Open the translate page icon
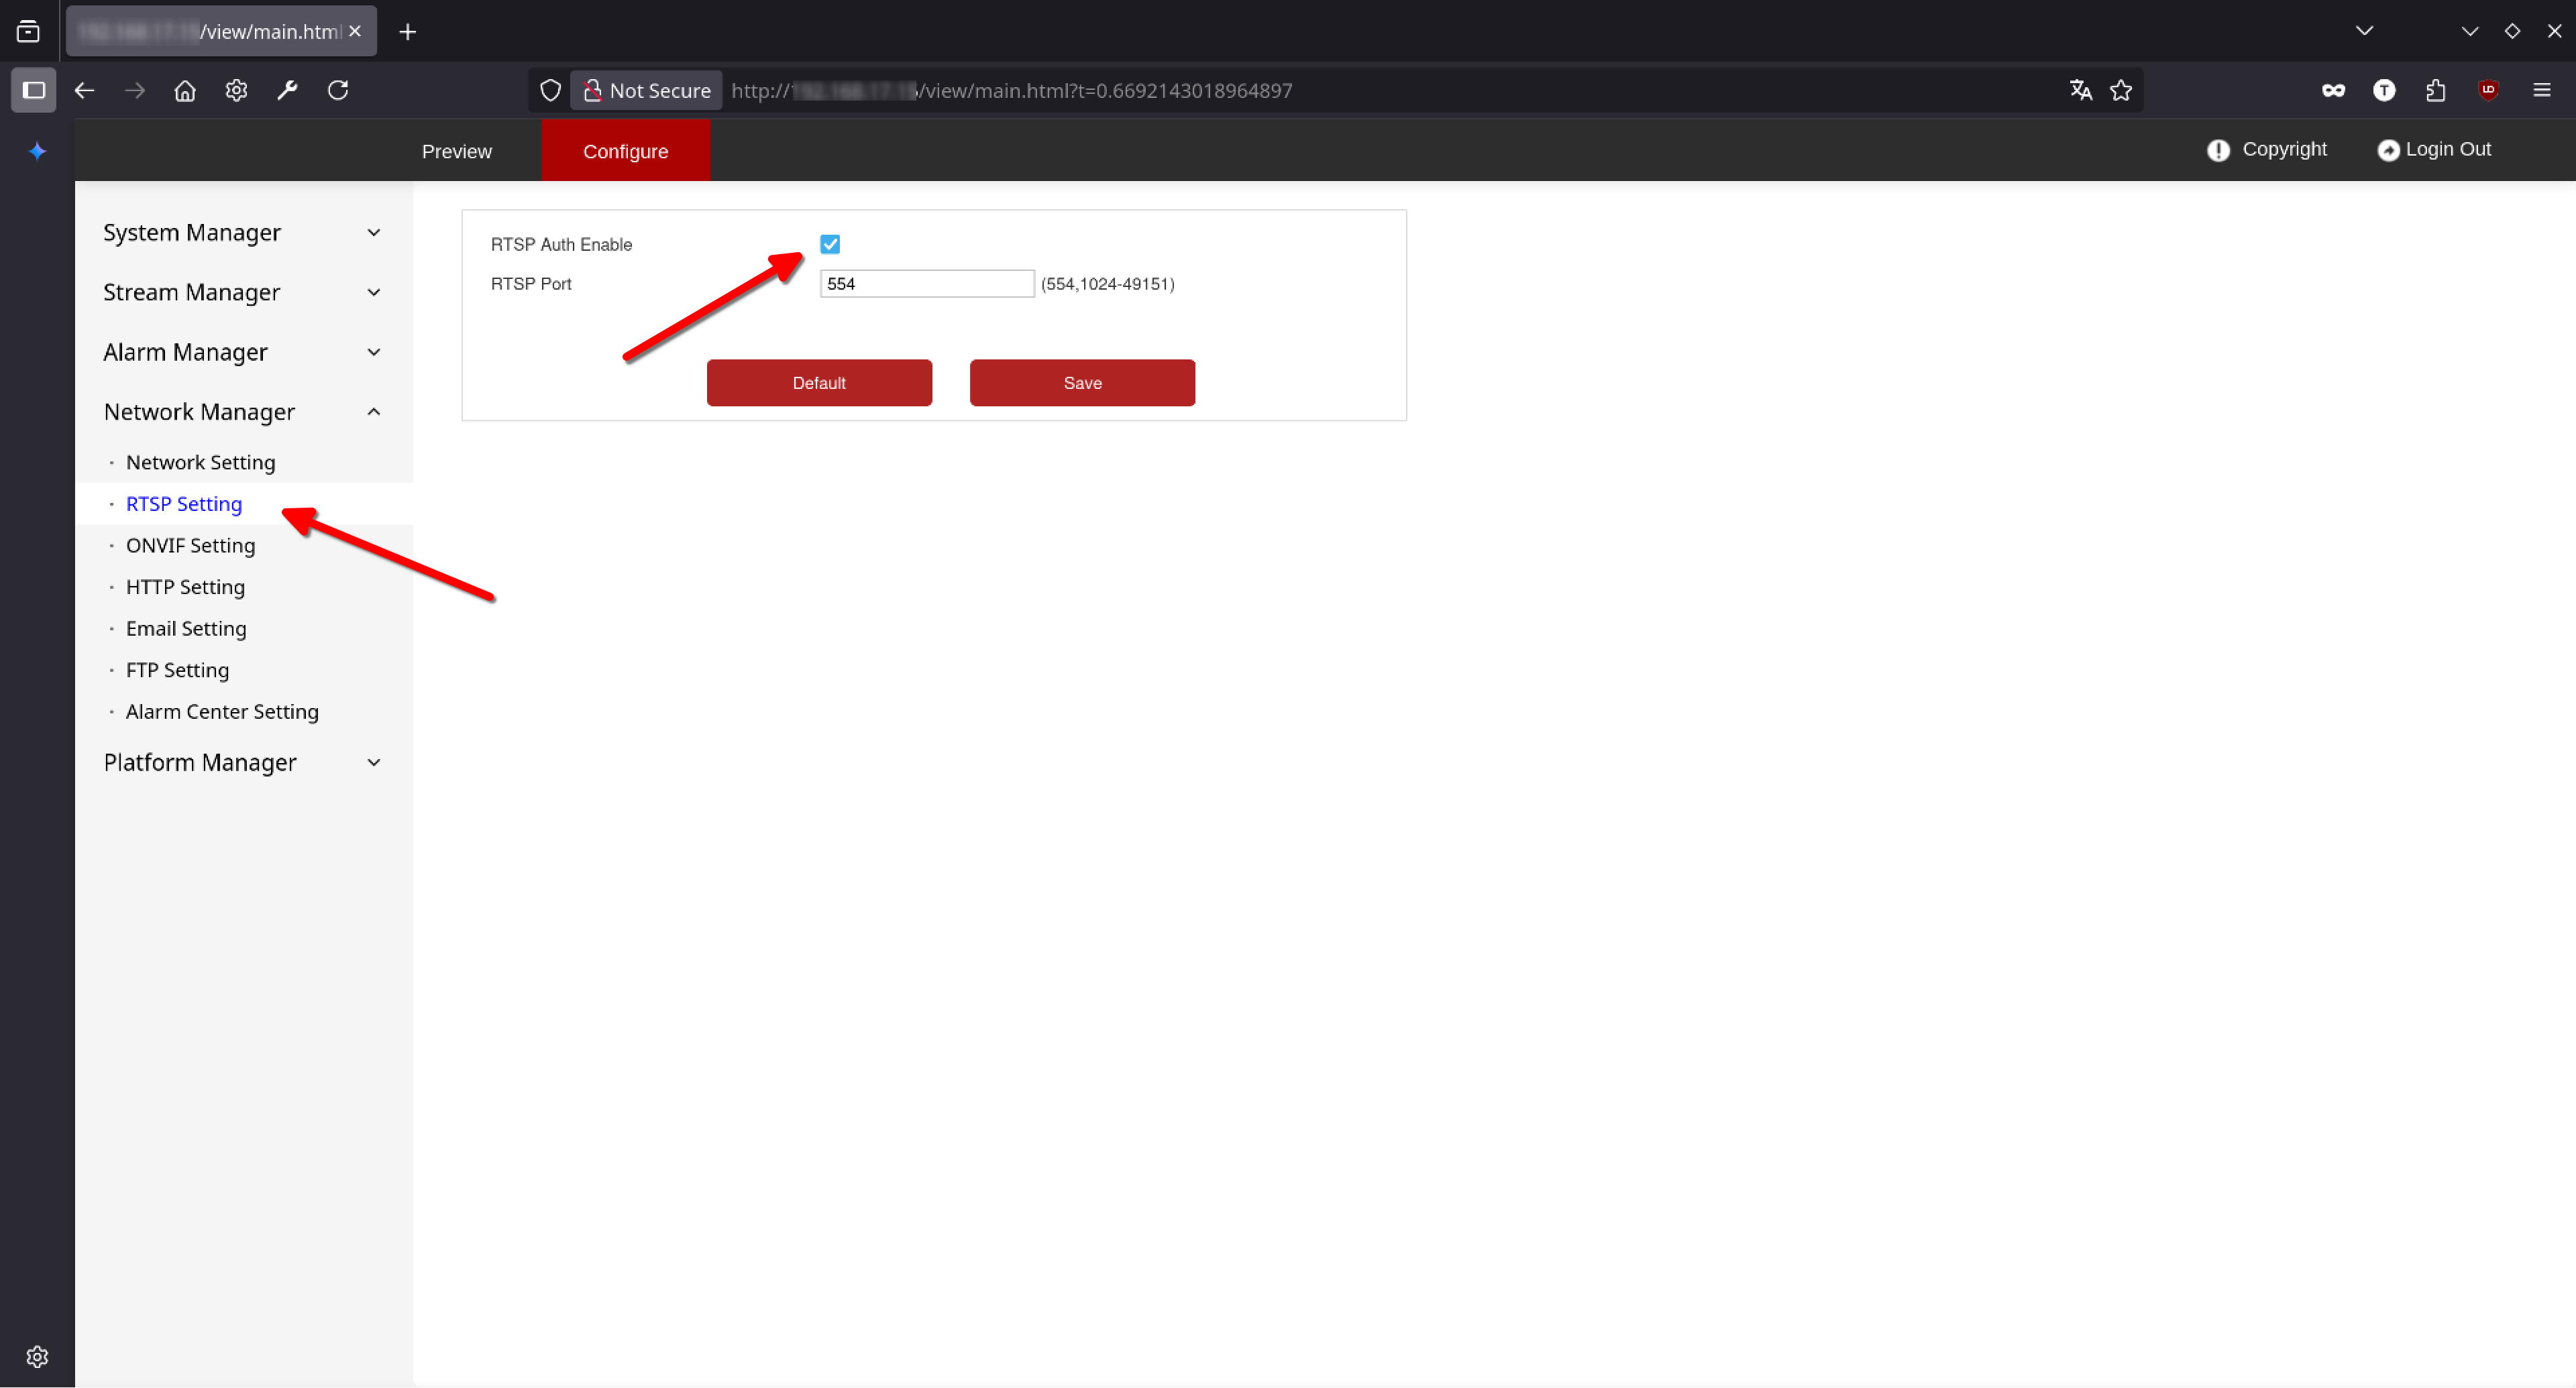The height and width of the screenshot is (1388, 2576). tap(2081, 90)
